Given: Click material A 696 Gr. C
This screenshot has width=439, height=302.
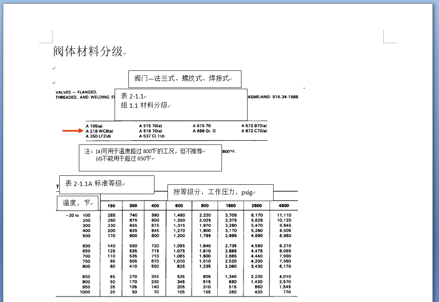Looking at the screenshot, I should point(204,131).
